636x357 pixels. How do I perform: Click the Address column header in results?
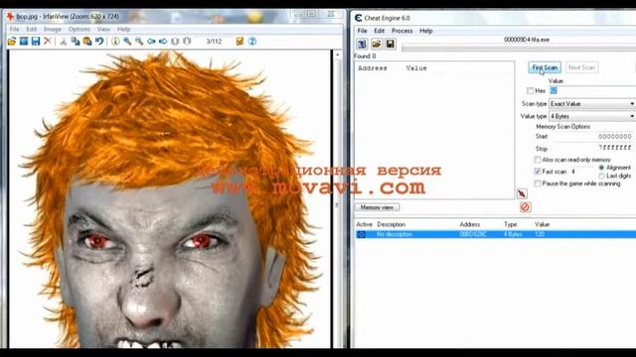tap(373, 68)
